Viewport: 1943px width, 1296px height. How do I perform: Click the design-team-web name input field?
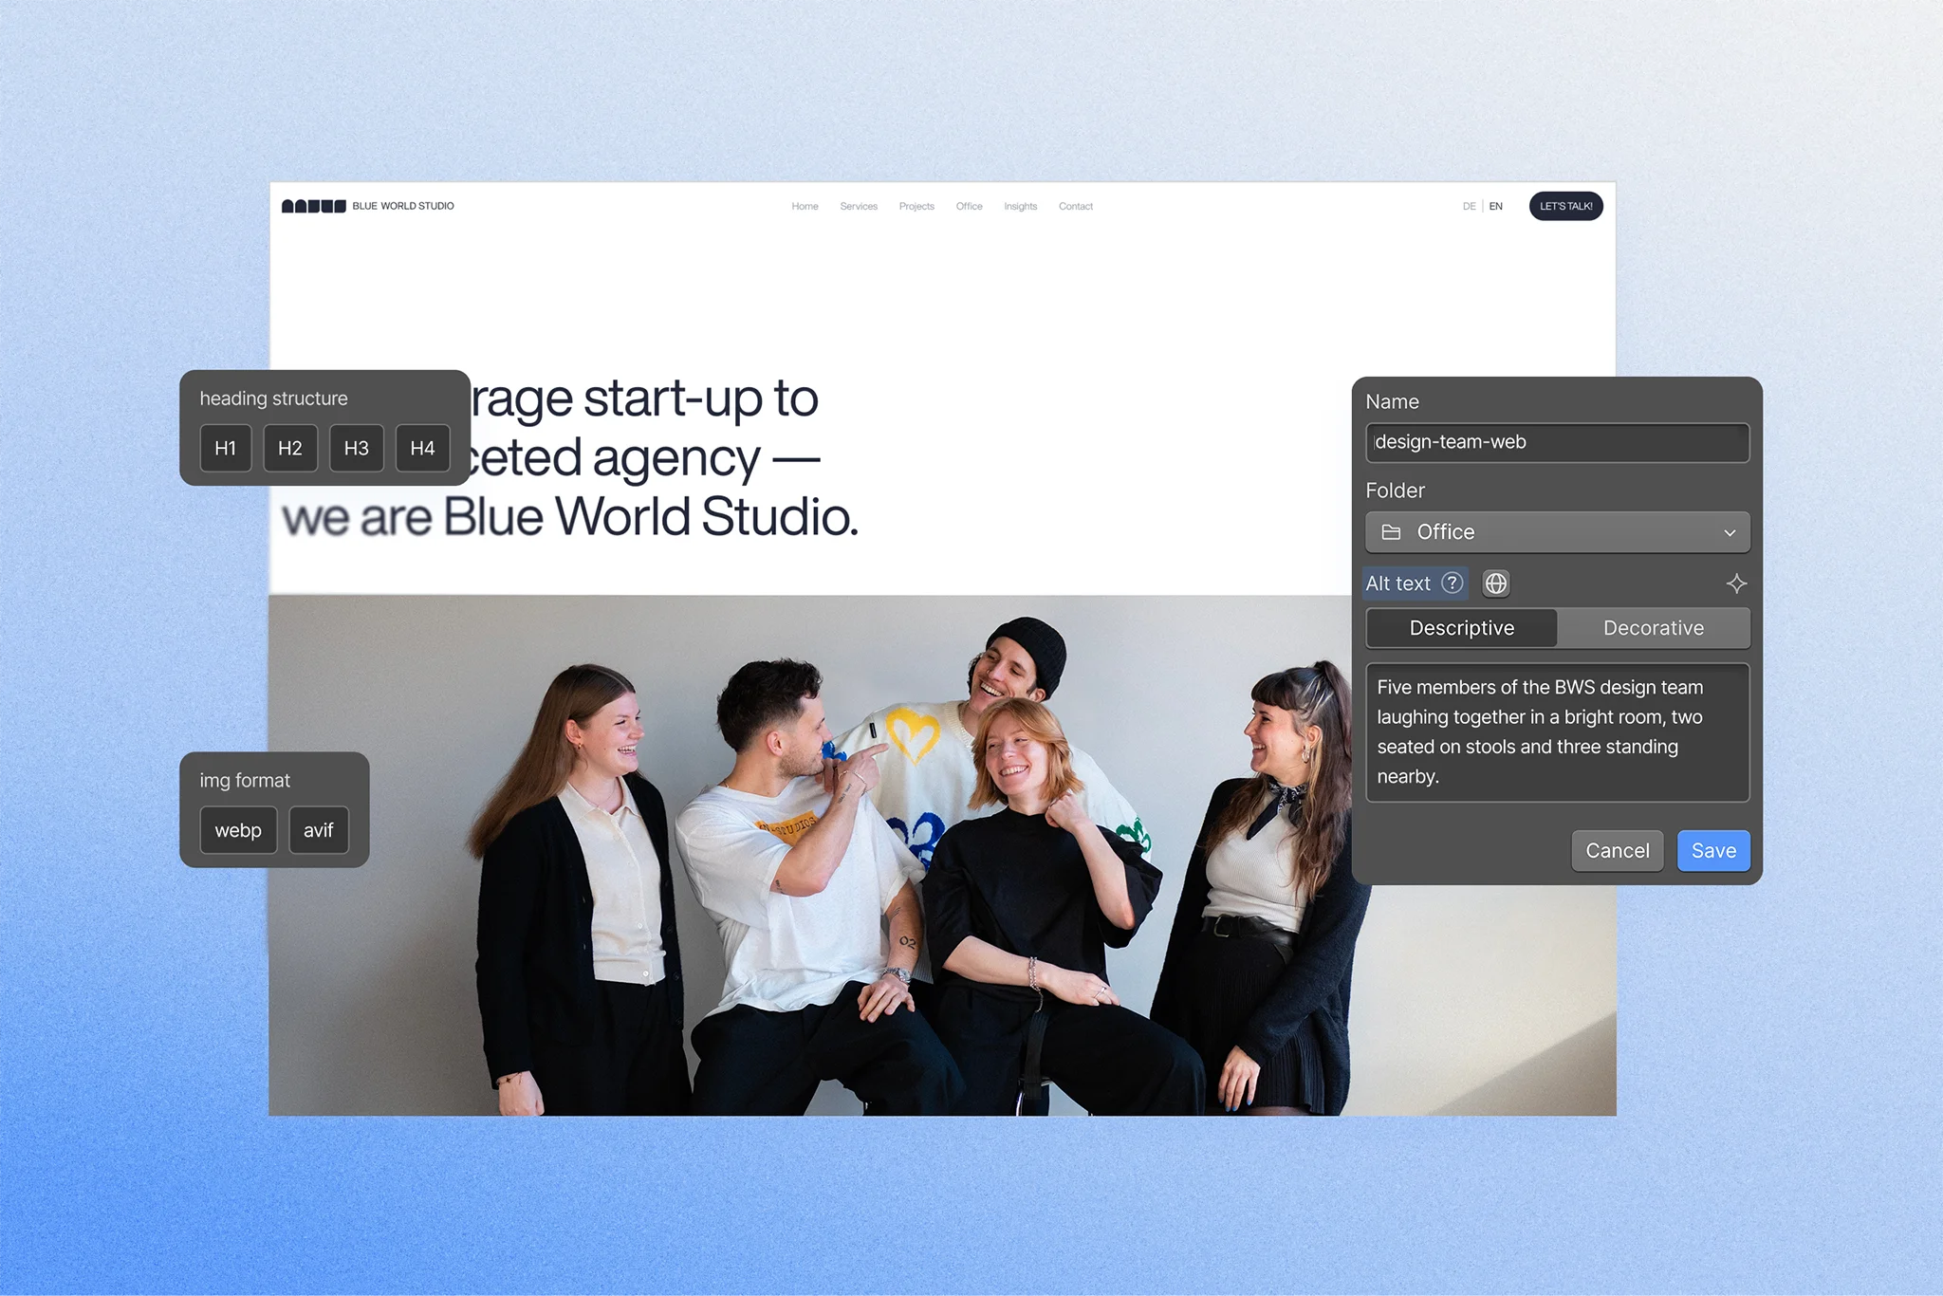click(x=1557, y=442)
